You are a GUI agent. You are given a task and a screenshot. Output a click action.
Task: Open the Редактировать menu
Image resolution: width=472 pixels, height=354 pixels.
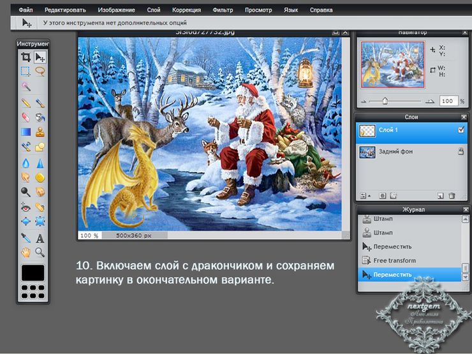(x=65, y=10)
